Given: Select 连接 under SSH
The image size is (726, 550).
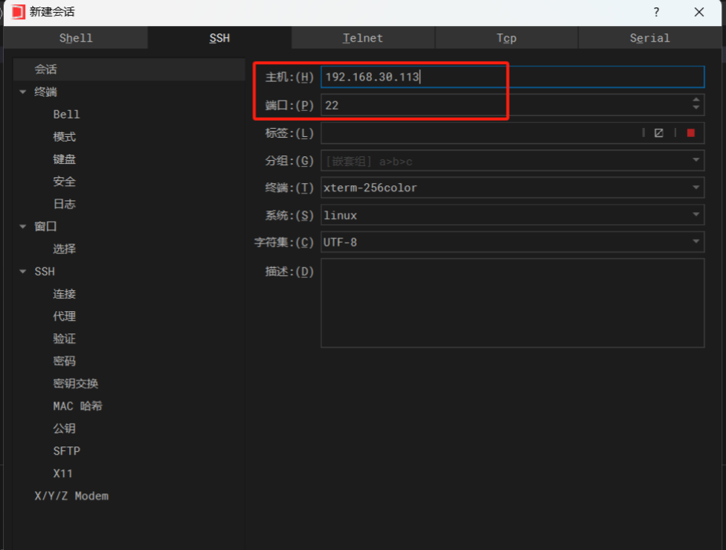Looking at the screenshot, I should tap(65, 294).
